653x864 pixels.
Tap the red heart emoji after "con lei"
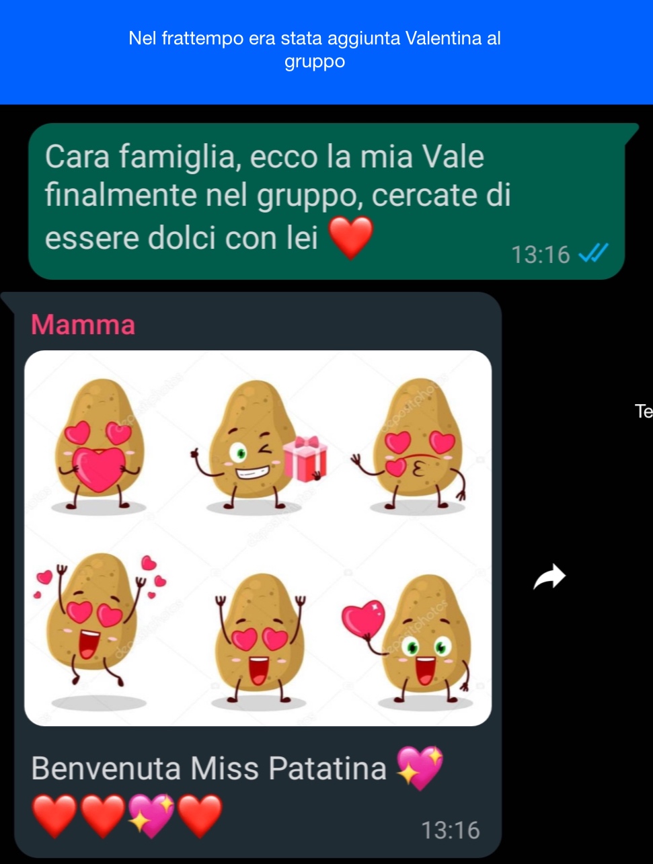pos(350,238)
